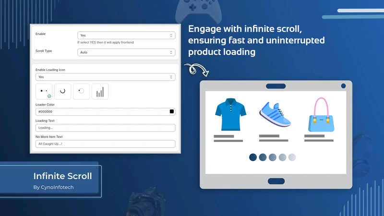
Task: Open the Enable dropdown set to Yes
Action: [126, 35]
